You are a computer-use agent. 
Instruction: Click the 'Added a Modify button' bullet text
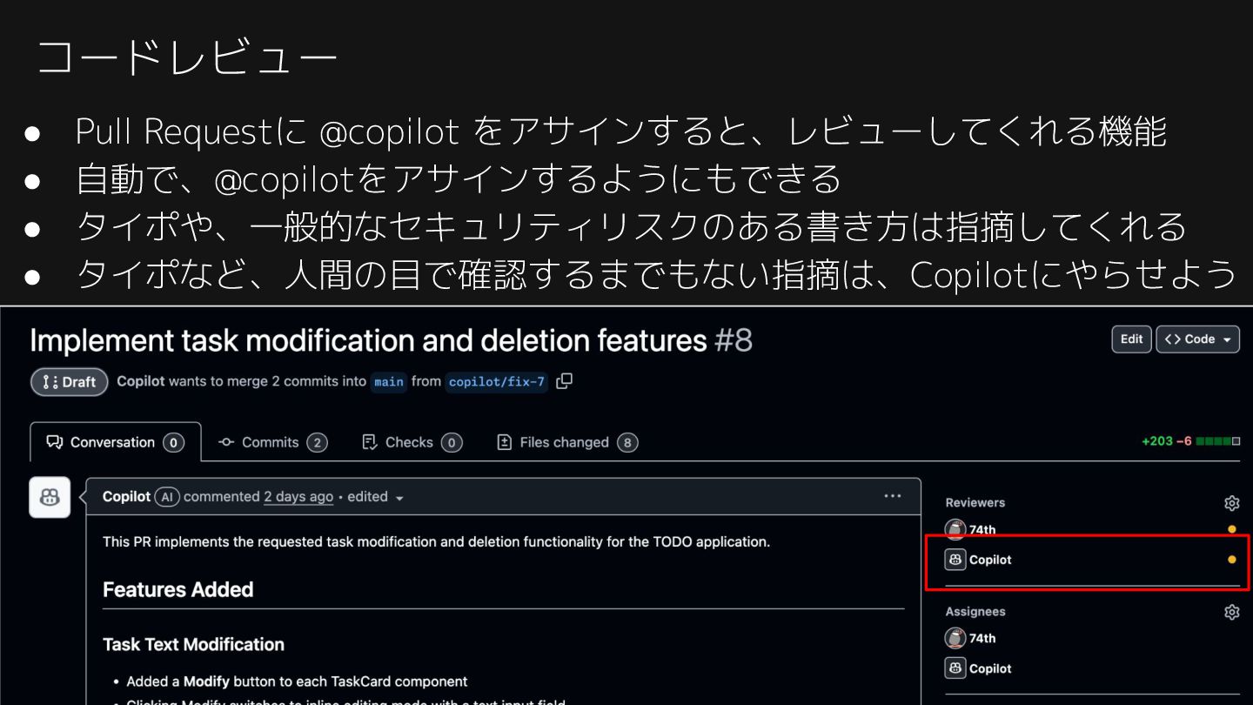[x=297, y=681]
